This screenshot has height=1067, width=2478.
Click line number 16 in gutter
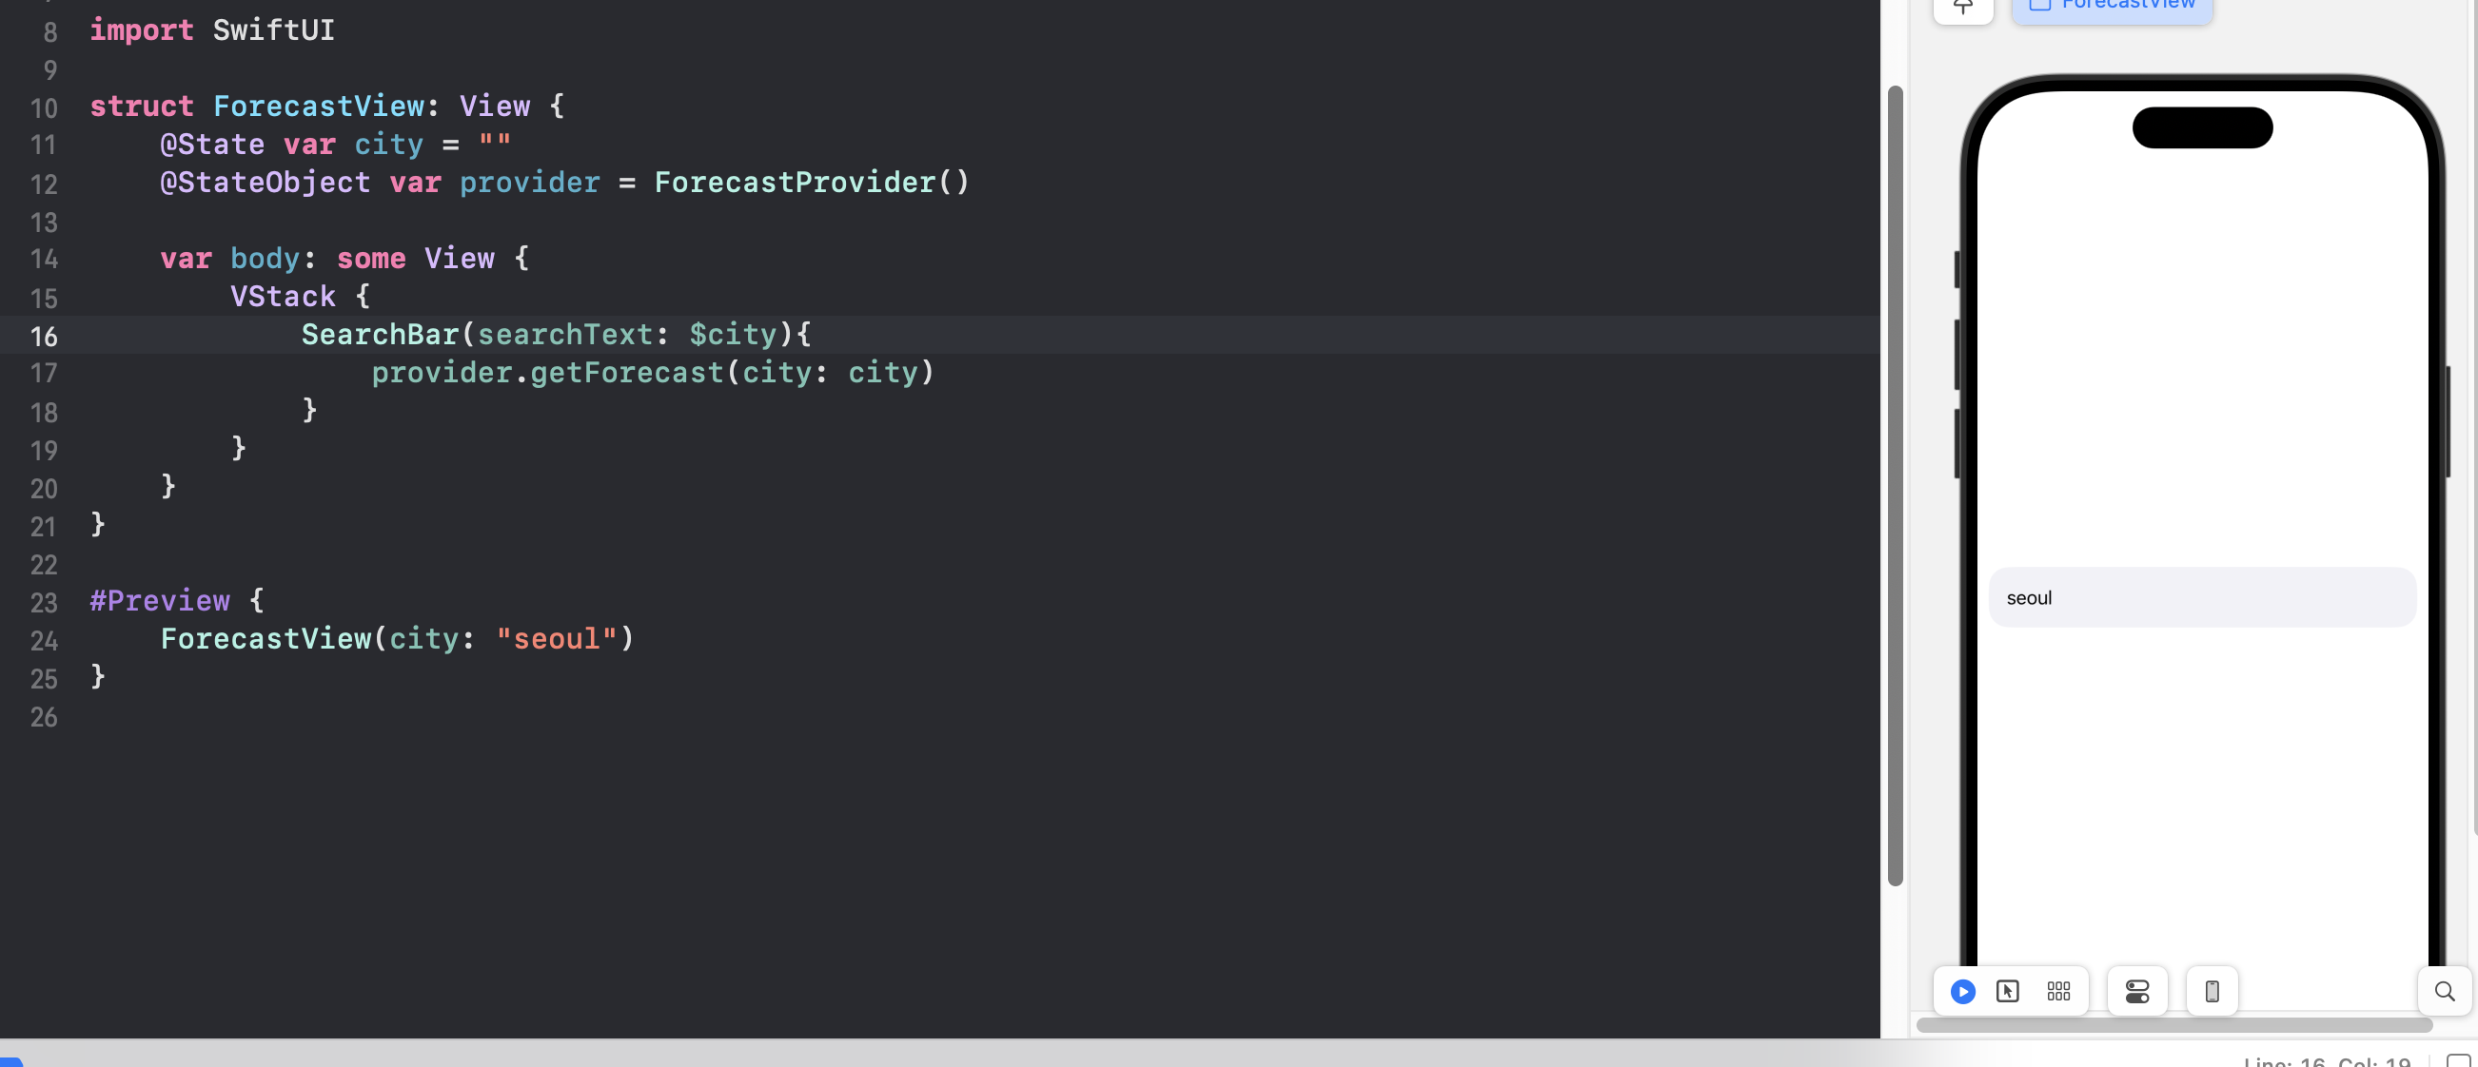point(43,337)
